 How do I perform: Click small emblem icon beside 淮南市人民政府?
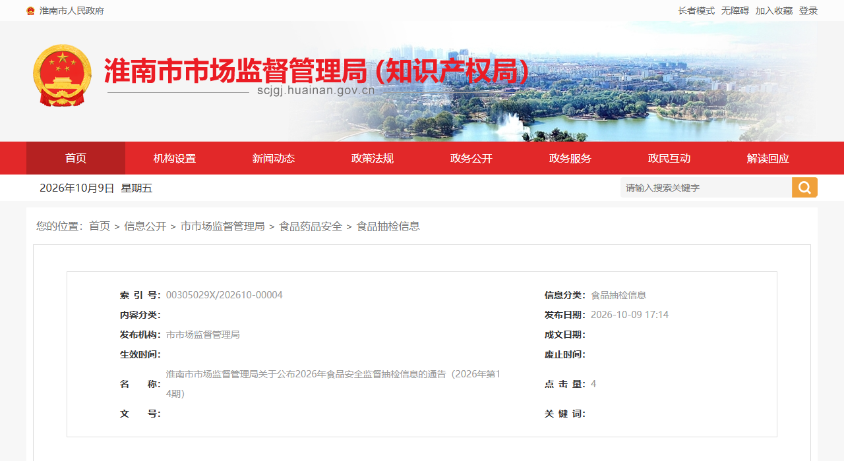click(30, 11)
